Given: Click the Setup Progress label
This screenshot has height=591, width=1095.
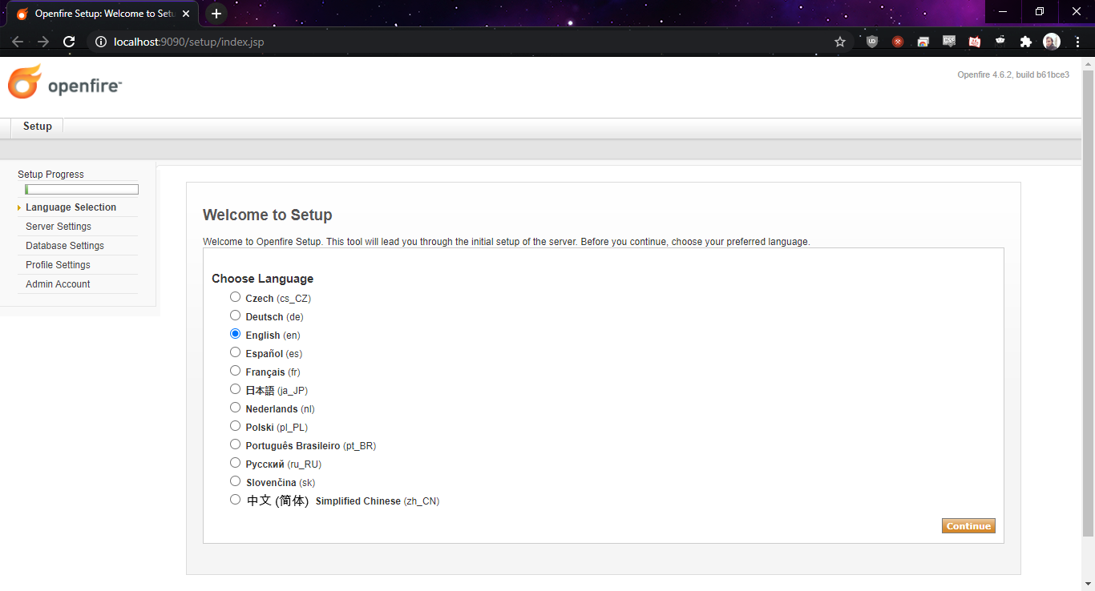Looking at the screenshot, I should click(51, 175).
